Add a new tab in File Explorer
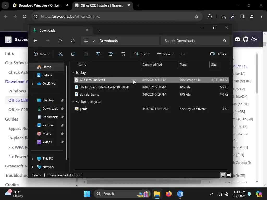Image resolution: width=267 pixels, height=200 pixels. [x=99, y=30]
